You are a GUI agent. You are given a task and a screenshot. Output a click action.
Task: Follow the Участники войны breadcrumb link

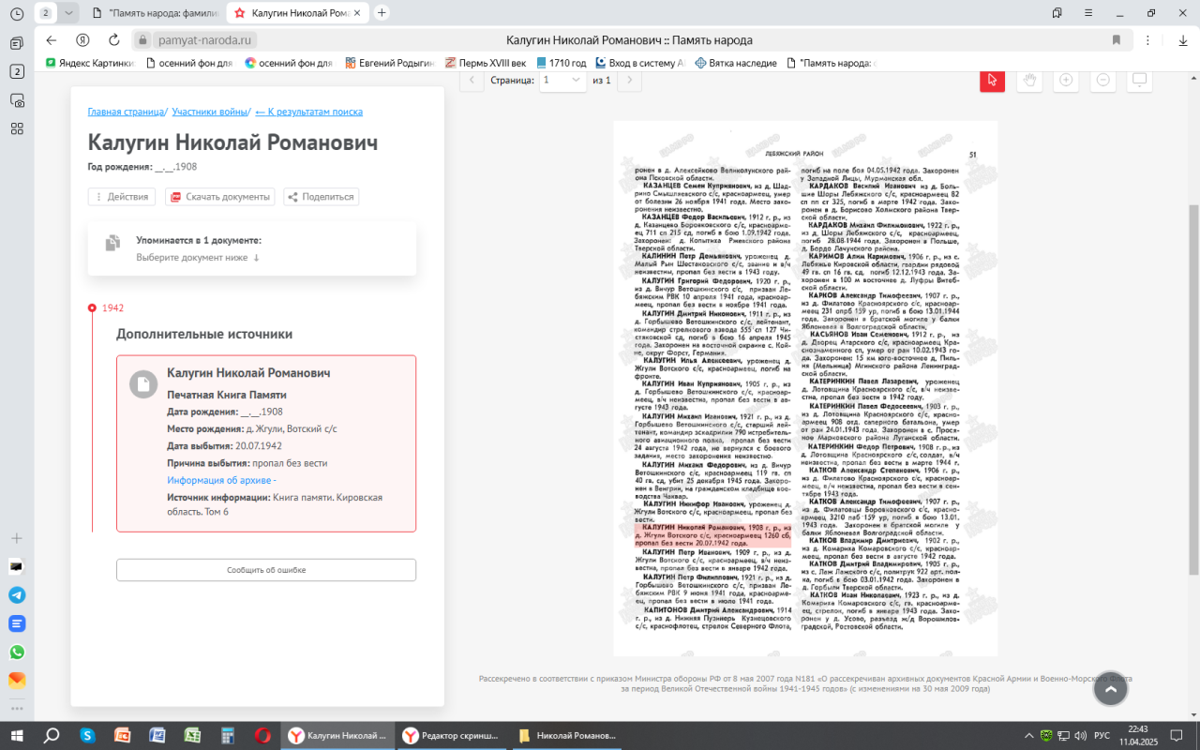[210, 112]
